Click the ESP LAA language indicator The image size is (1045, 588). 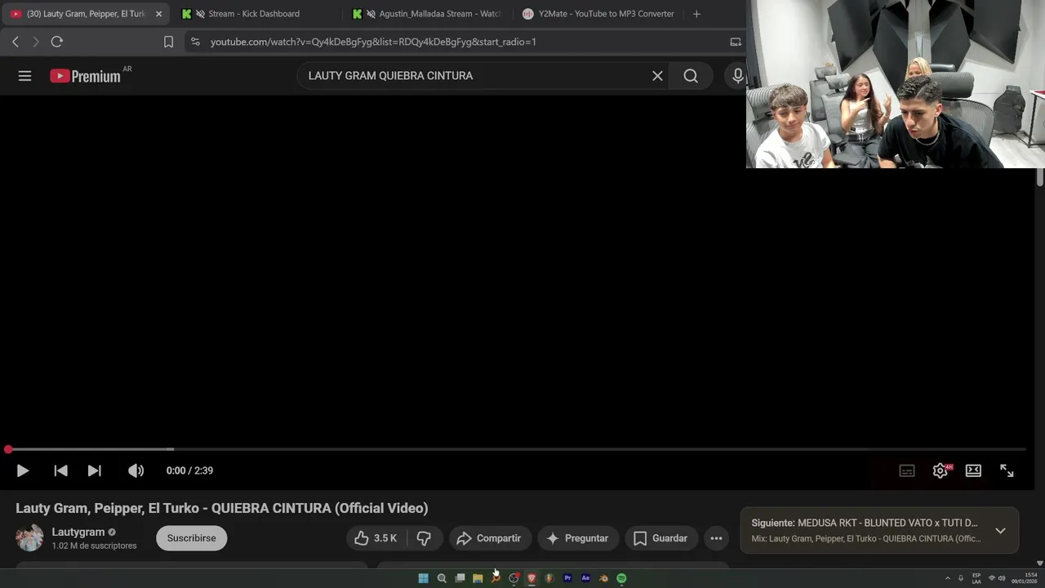click(x=976, y=578)
